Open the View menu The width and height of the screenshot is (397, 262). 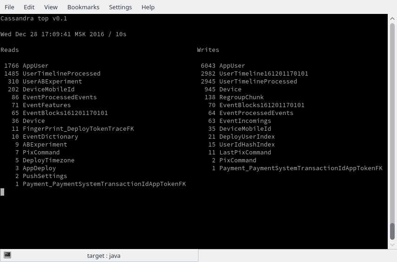coord(51,7)
